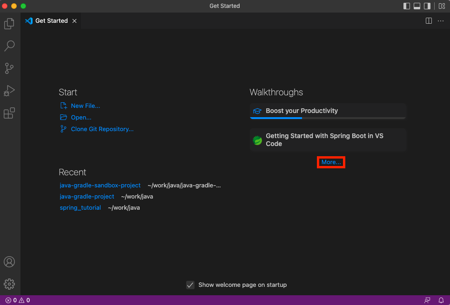Toggle bottom panel layout icon
The height and width of the screenshot is (305, 450).
(417, 6)
